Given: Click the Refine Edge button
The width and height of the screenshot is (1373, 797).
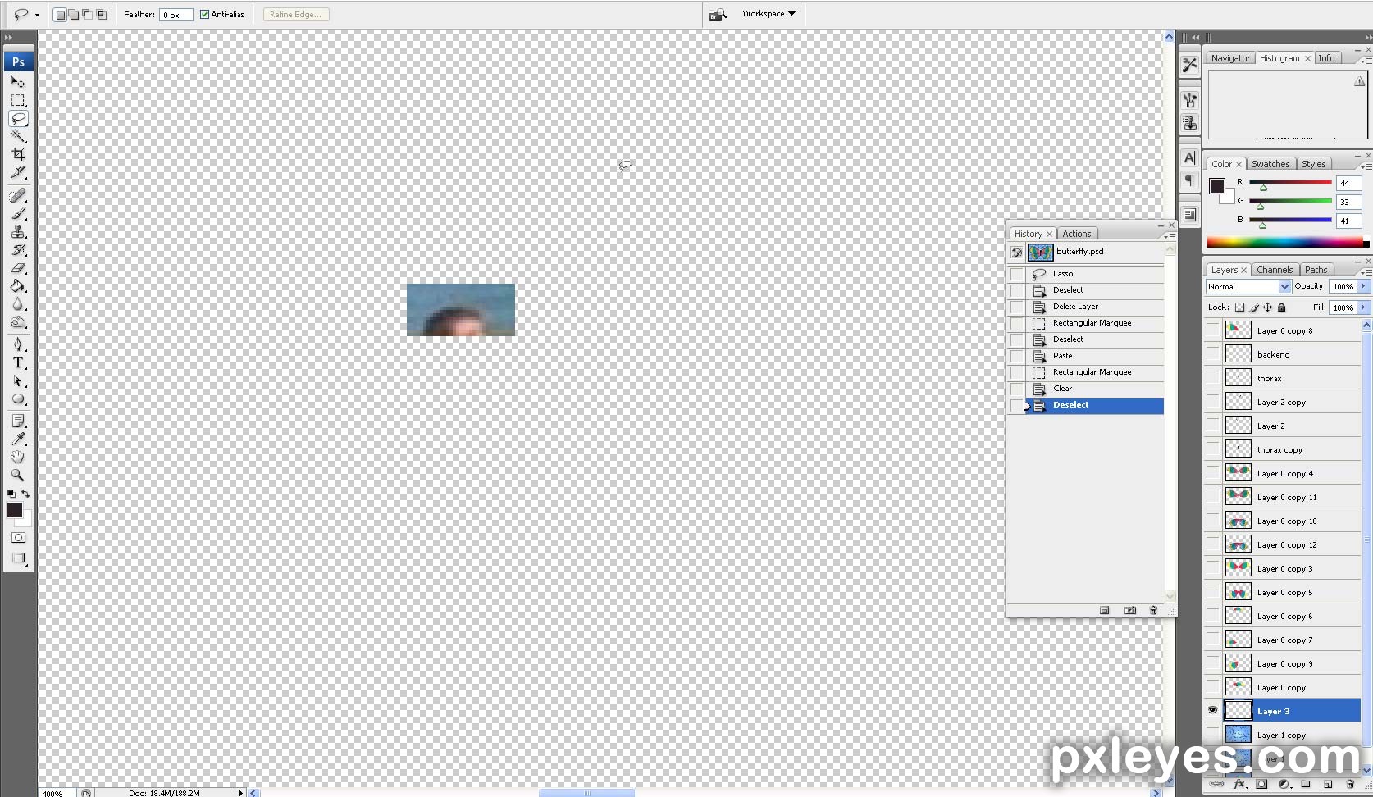Looking at the screenshot, I should click(x=296, y=14).
